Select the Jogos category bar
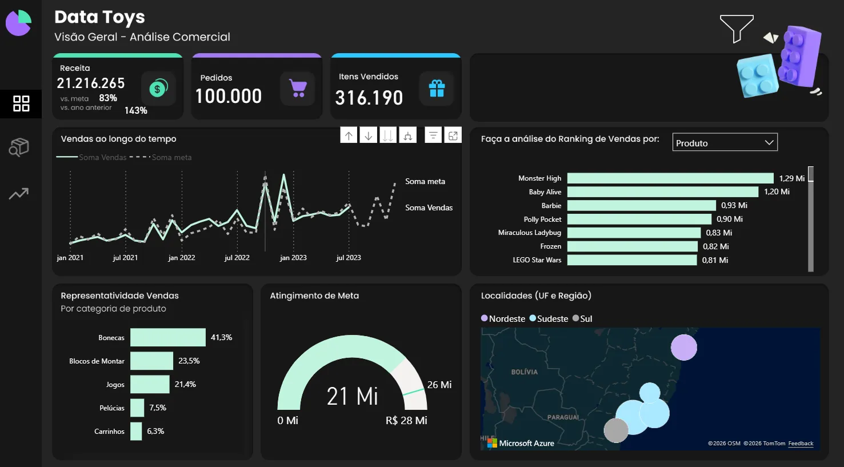The width and height of the screenshot is (844, 467). [x=150, y=384]
